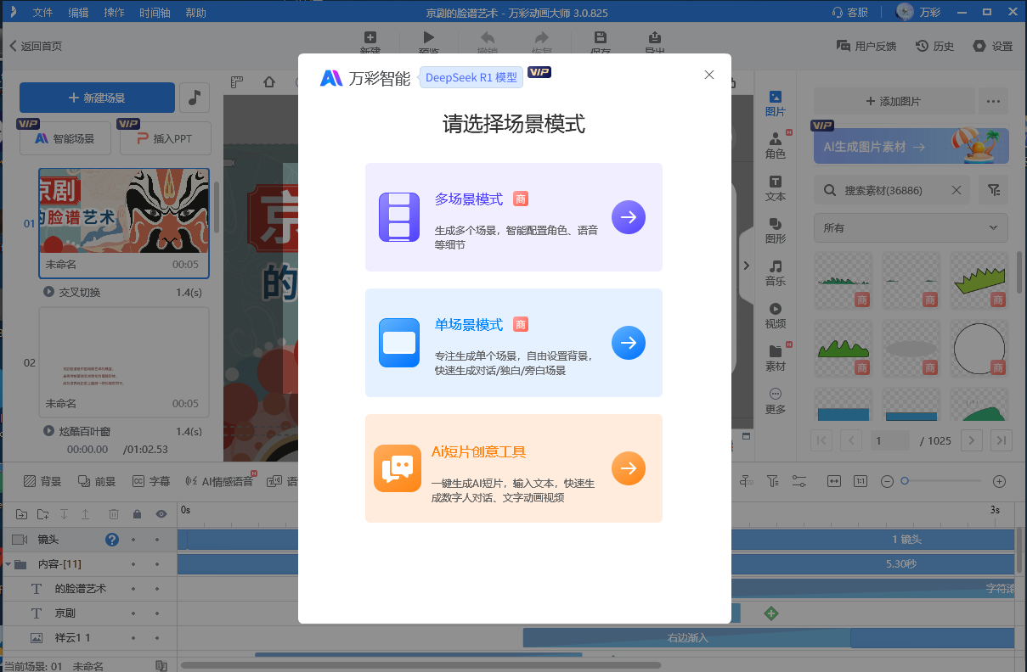
Task: Click the AI生成图片素材 banner
Action: point(911,146)
